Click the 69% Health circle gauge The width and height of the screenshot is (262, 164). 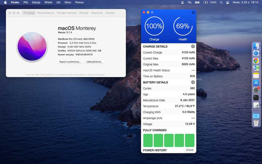(x=183, y=26)
